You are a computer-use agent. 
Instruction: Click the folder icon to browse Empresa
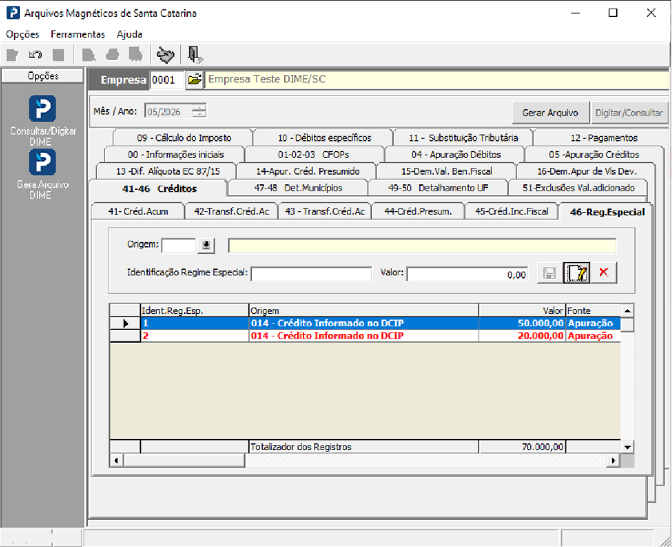[194, 80]
